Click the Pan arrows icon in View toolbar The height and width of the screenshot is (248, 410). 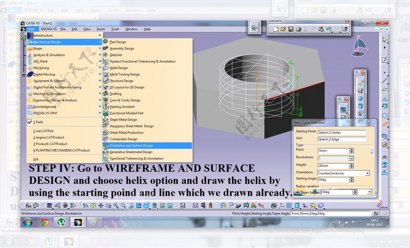[x=101, y=206]
